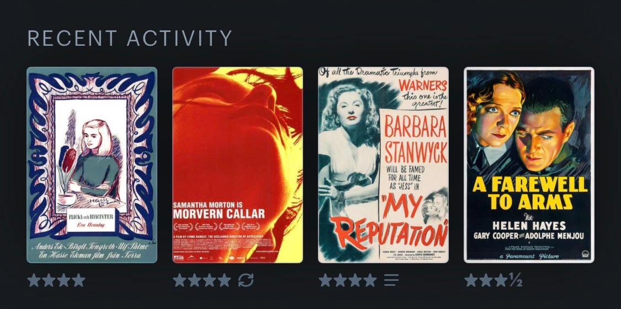Open the A Farewell to Arms poster
The height and width of the screenshot is (309, 621).
click(x=529, y=165)
